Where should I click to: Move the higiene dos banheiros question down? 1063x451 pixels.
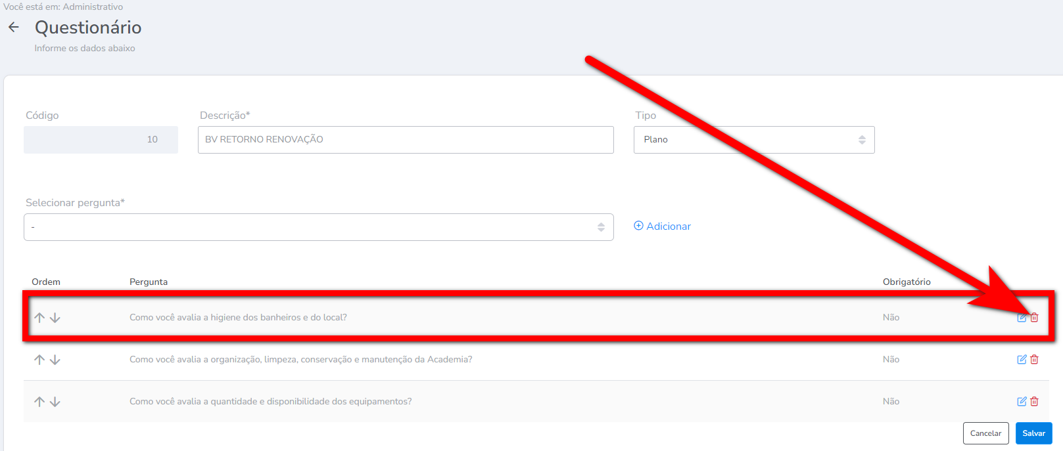(55, 318)
